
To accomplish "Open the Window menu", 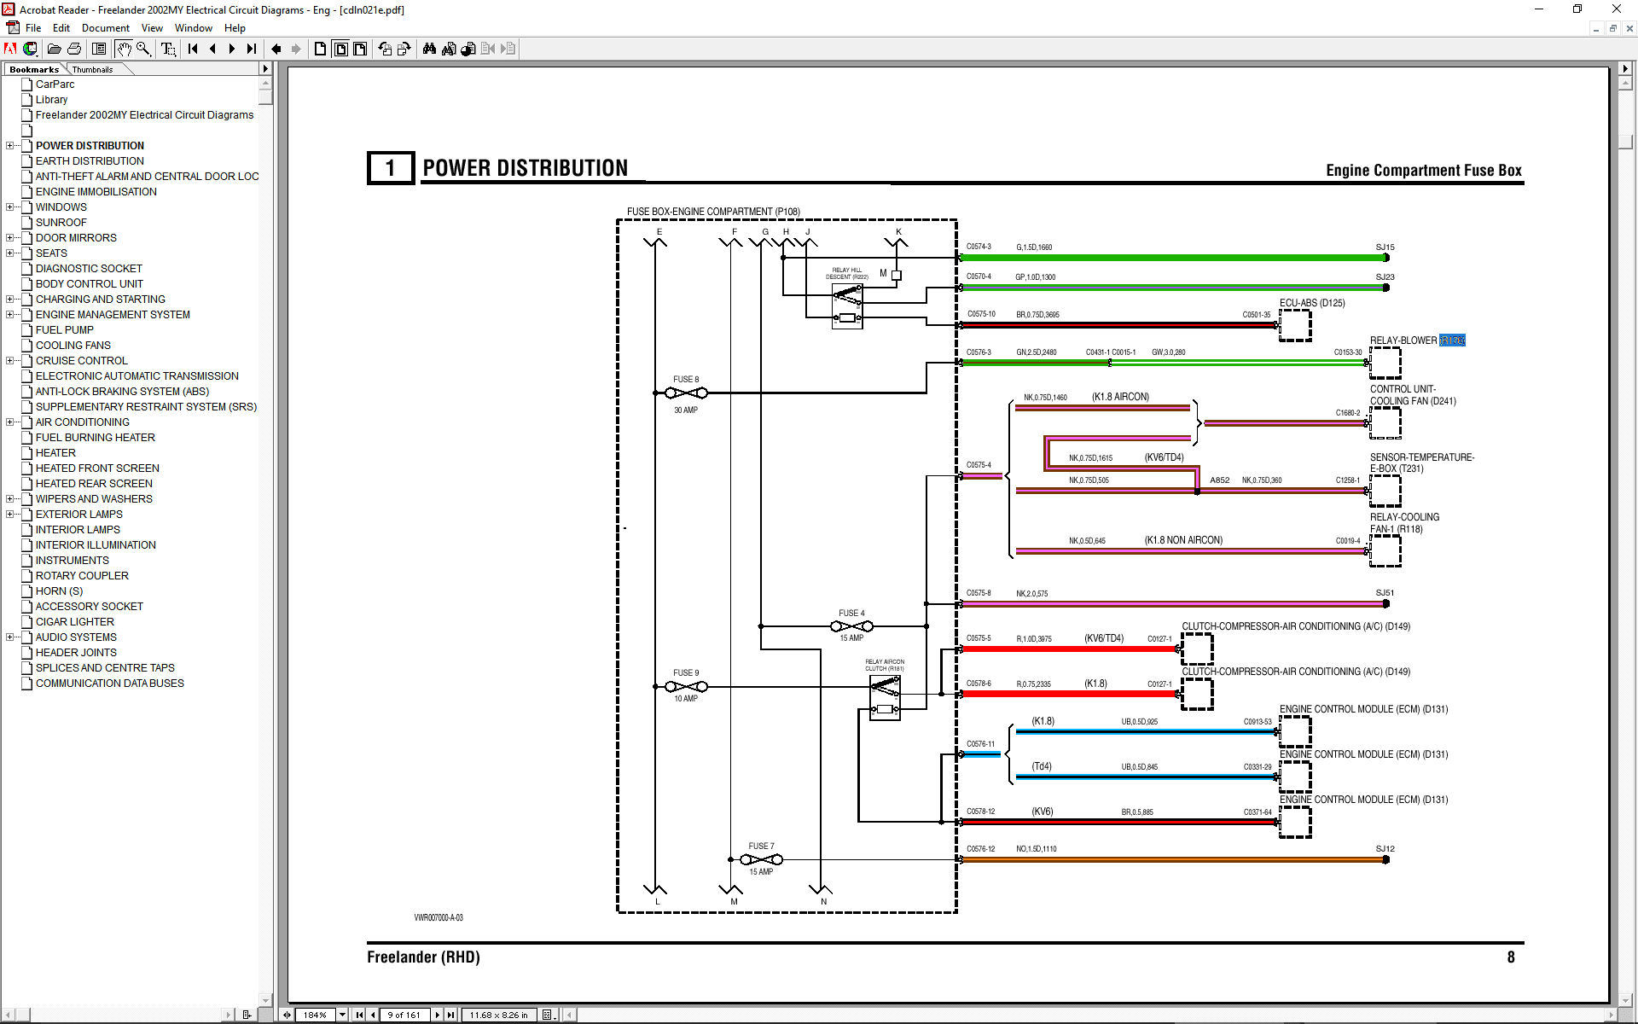I will point(194,28).
